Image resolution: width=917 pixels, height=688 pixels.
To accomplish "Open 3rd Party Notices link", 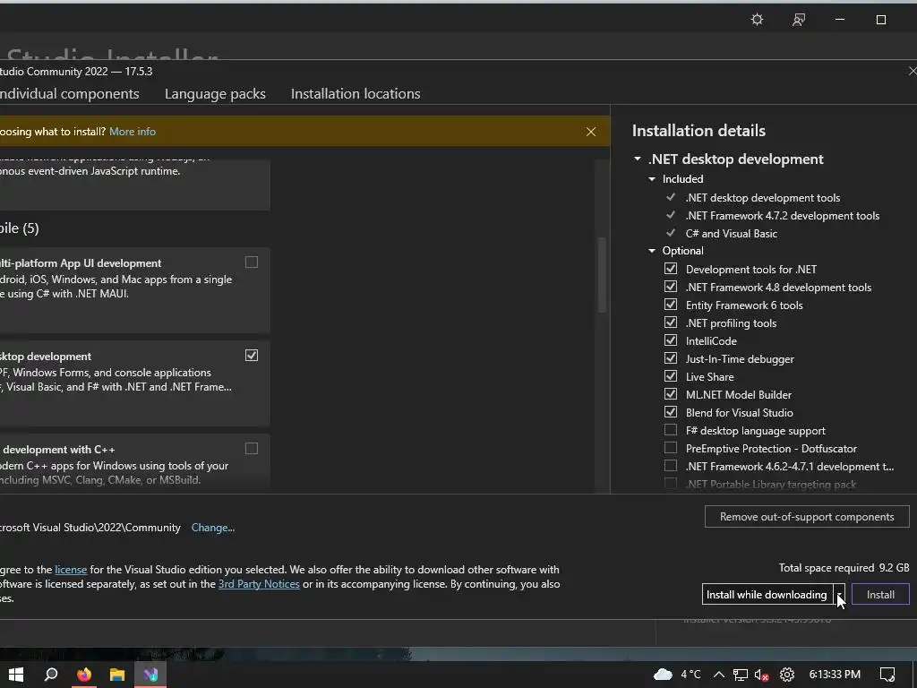I will [x=259, y=584].
